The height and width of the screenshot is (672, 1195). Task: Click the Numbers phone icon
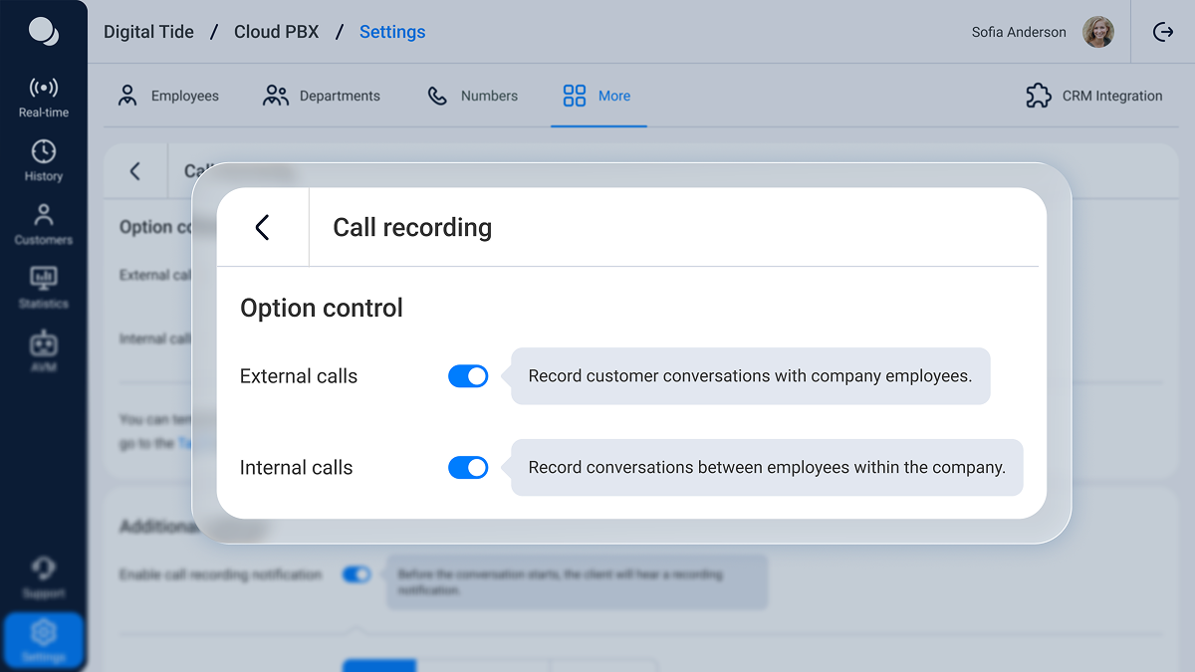click(x=437, y=96)
